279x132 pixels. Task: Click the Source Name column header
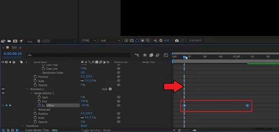coord(40,62)
